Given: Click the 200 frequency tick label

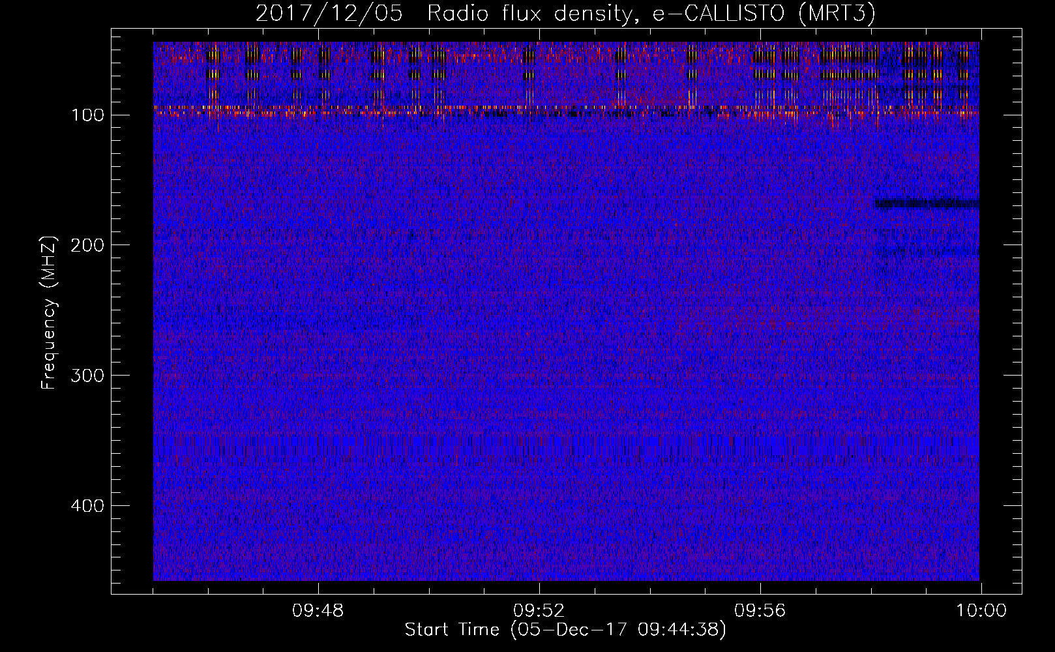Looking at the screenshot, I should click(88, 245).
